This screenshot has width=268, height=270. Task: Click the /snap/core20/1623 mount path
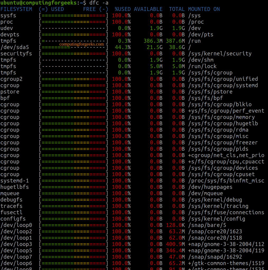215,232
